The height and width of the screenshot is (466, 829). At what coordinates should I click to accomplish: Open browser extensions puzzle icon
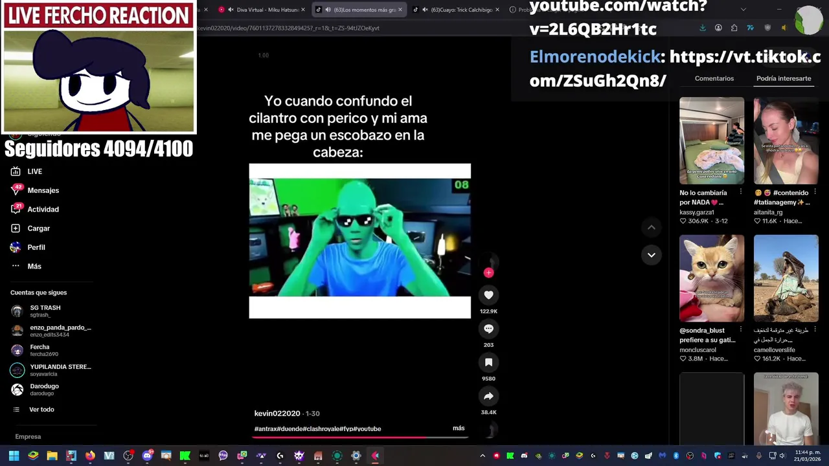pos(734,28)
